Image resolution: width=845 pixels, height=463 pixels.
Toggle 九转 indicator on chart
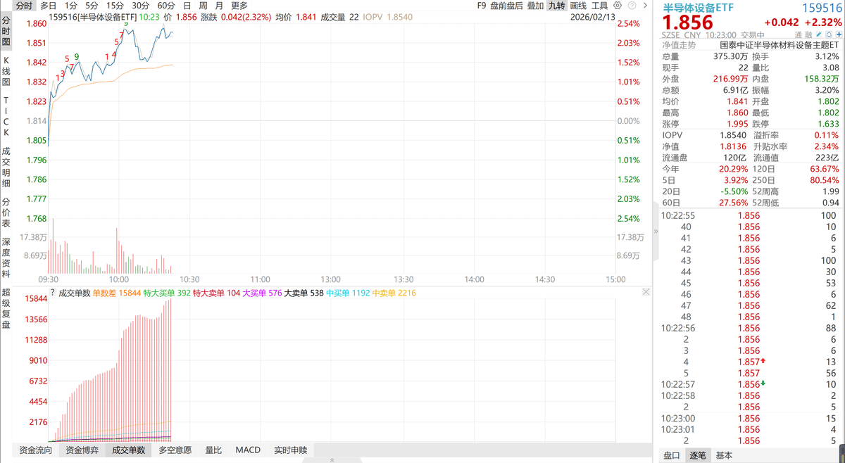(x=556, y=6)
